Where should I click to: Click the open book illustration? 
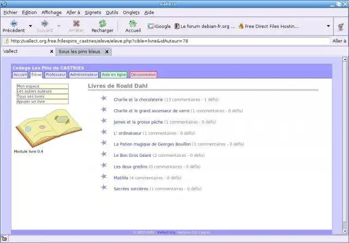(x=49, y=127)
